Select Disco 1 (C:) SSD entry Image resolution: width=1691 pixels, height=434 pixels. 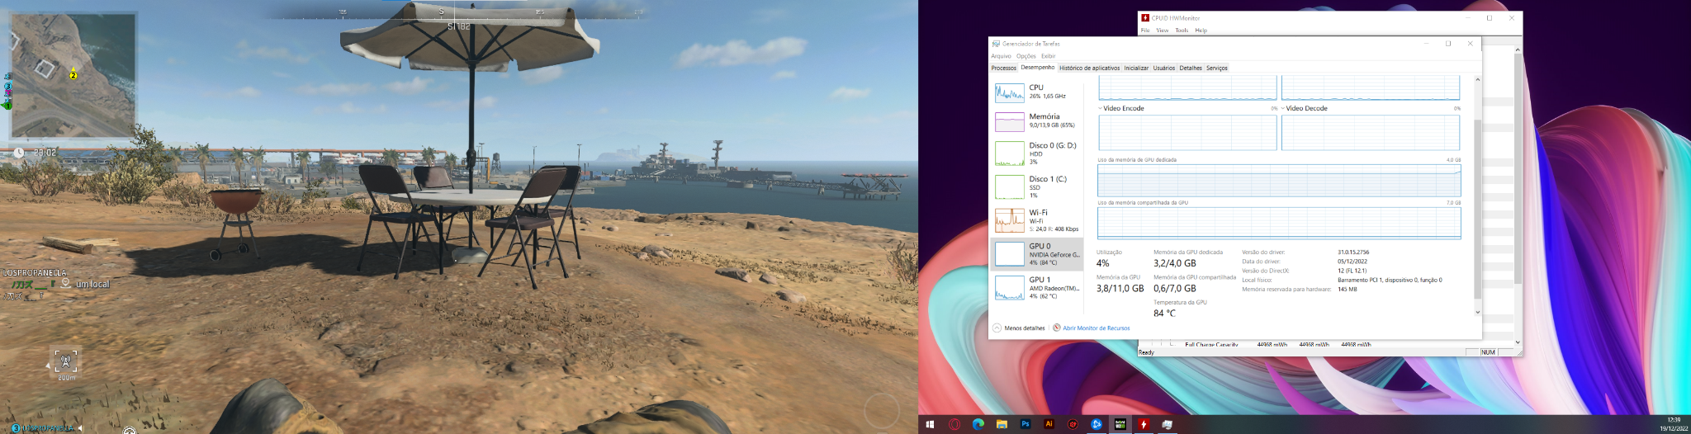coord(1036,187)
